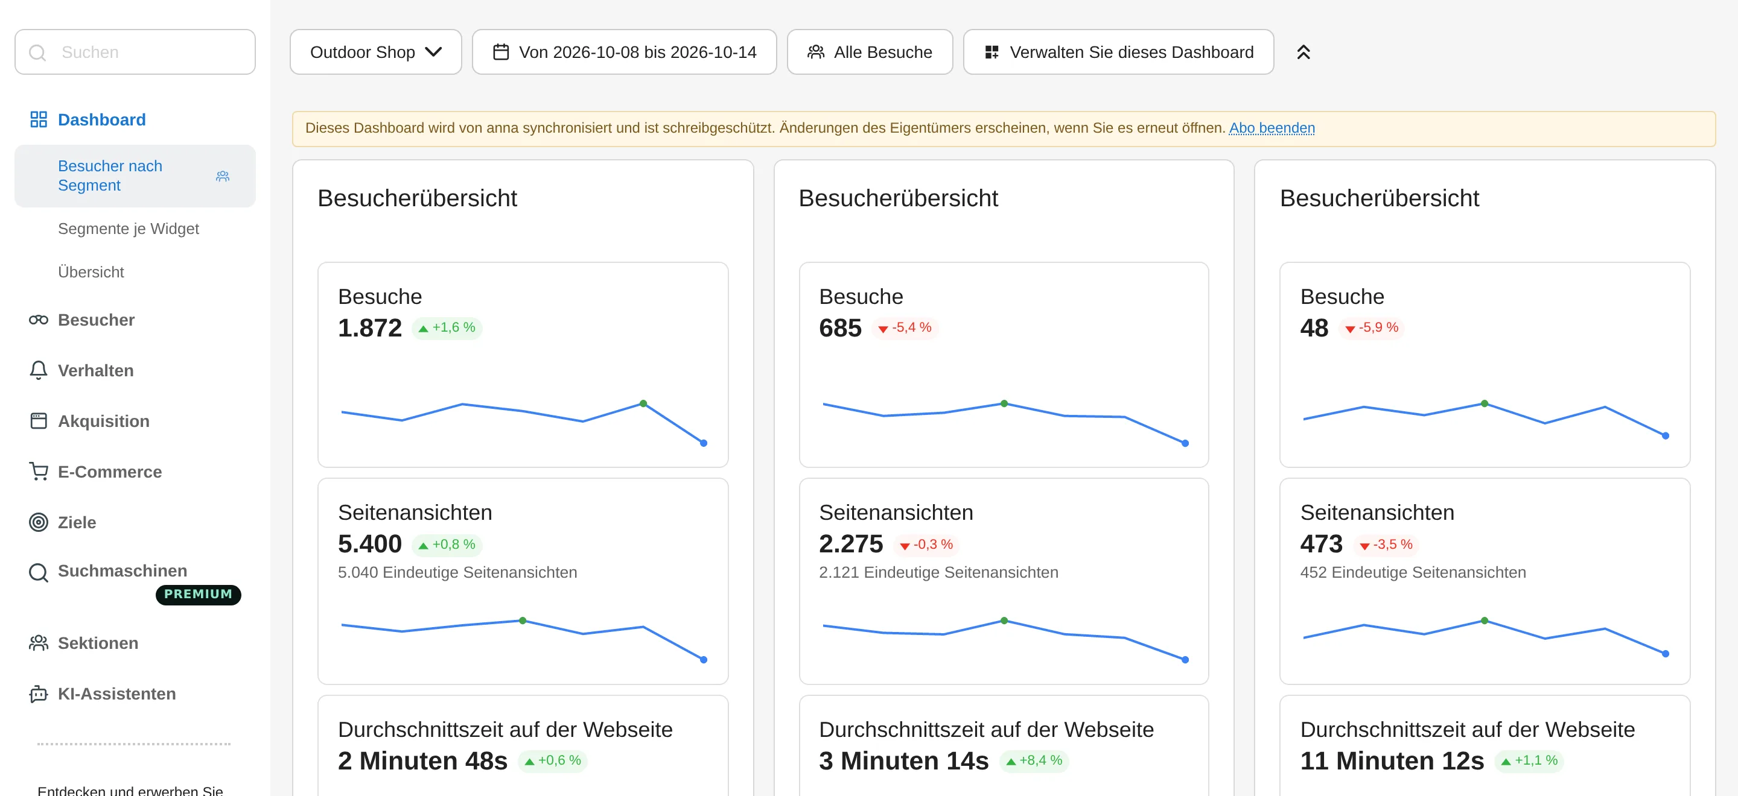The height and width of the screenshot is (796, 1738).
Task: Open the E-Commerce menu section
Action: pos(109,471)
